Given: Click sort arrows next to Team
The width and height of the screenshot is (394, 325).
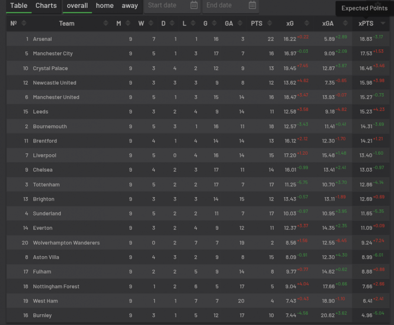Looking at the screenshot, I should point(106,23).
